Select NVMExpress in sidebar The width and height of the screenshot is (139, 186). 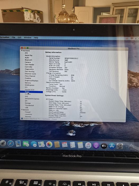(29, 85)
